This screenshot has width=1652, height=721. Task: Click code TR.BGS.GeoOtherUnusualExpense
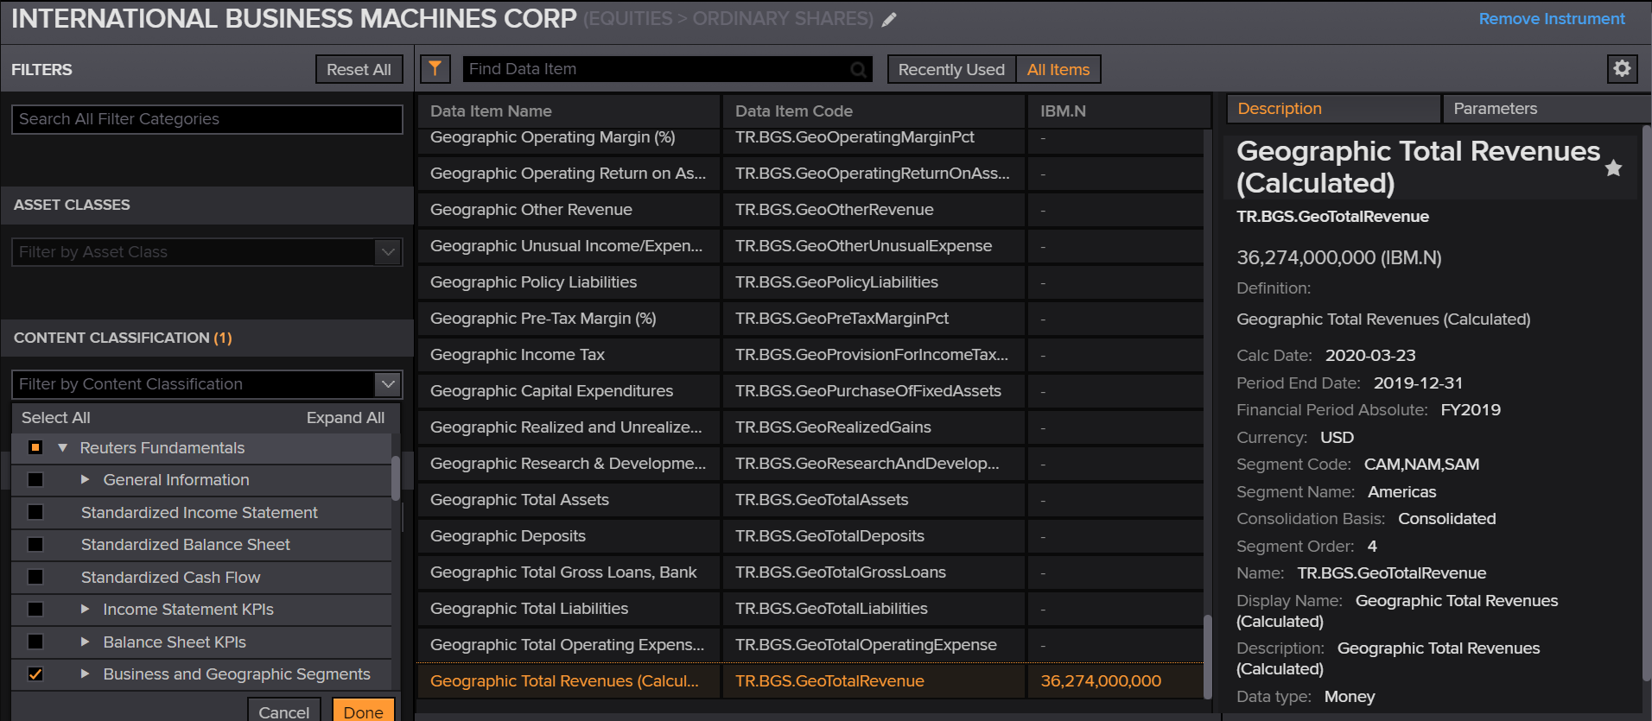point(863,246)
